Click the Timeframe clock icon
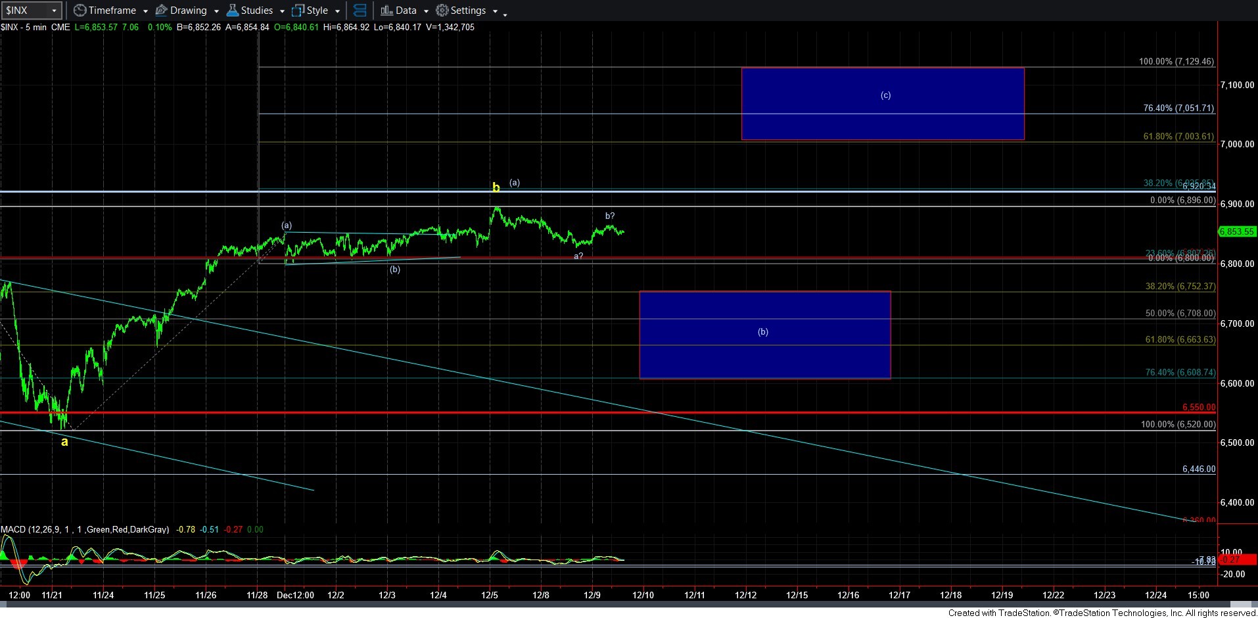 tap(80, 11)
